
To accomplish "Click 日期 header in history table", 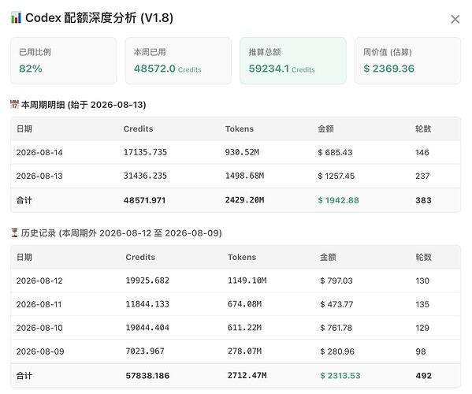I will pos(24,257).
